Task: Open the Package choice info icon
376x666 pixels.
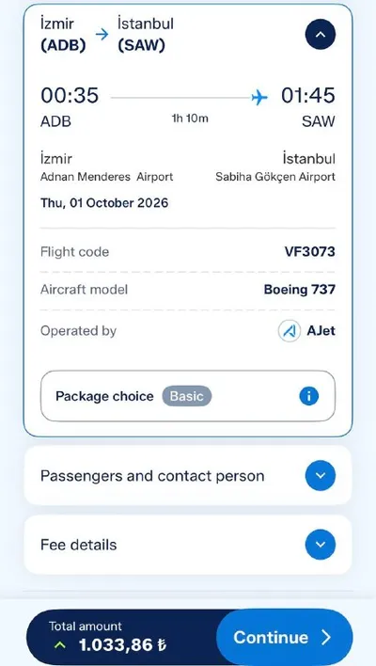Action: tap(309, 396)
